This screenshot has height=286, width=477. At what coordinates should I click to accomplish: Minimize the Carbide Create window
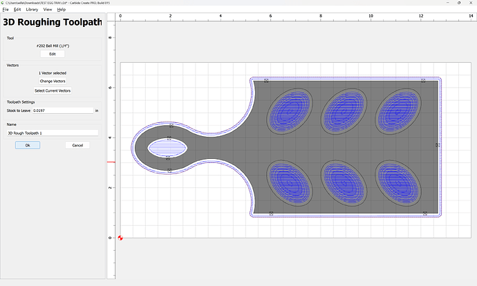point(448,3)
